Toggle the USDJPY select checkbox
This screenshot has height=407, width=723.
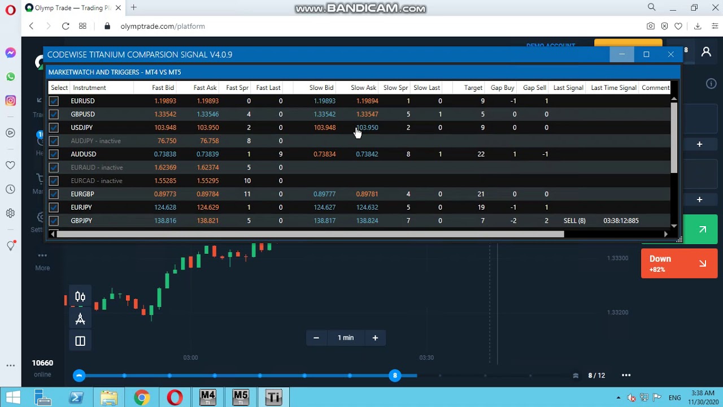(54, 128)
